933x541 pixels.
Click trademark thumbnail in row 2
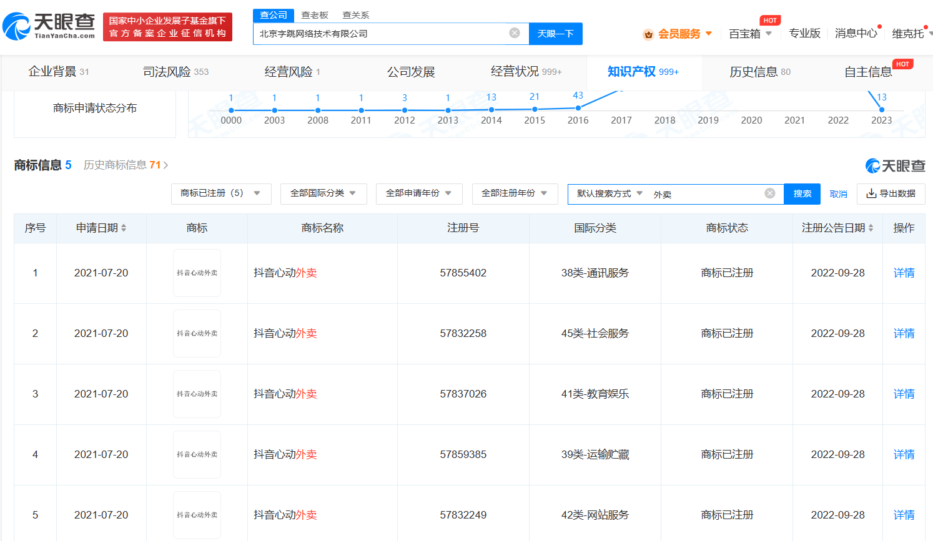click(x=197, y=333)
